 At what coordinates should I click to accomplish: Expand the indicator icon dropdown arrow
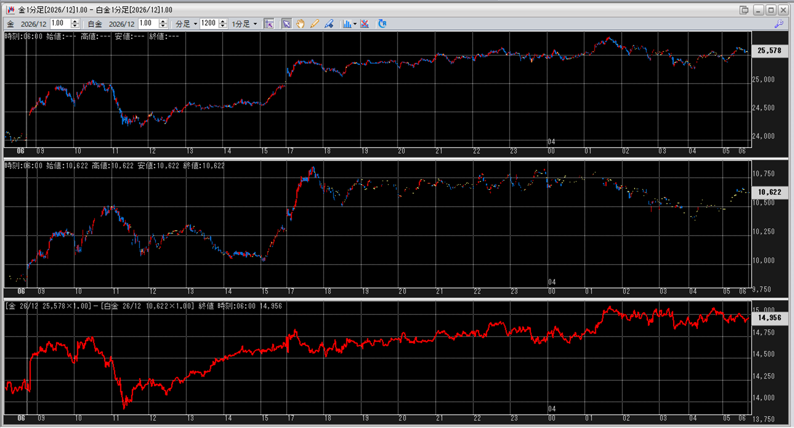click(x=355, y=24)
